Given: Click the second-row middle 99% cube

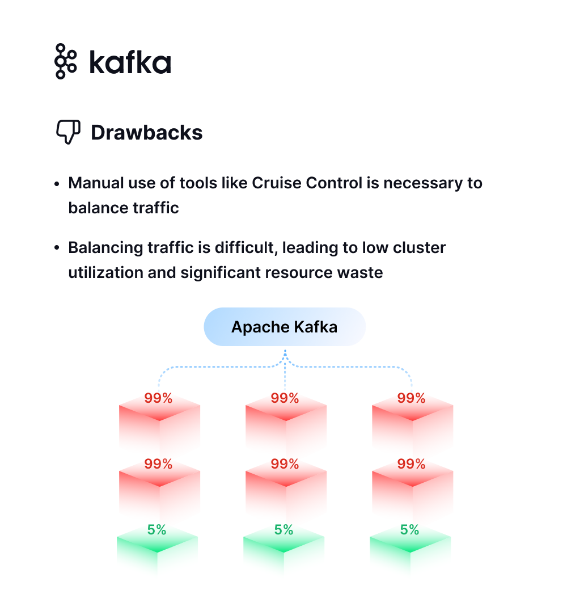Looking at the screenshot, I should (x=286, y=486).
